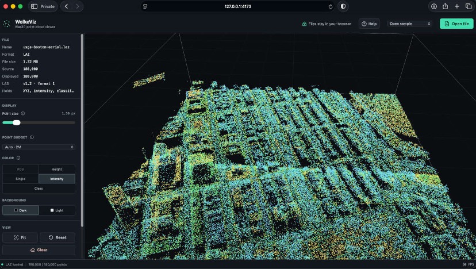Viewport: 476px width, 269px height.
Task: Click the address bar showing 127.0.0.1:4173
Action: click(x=237, y=6)
